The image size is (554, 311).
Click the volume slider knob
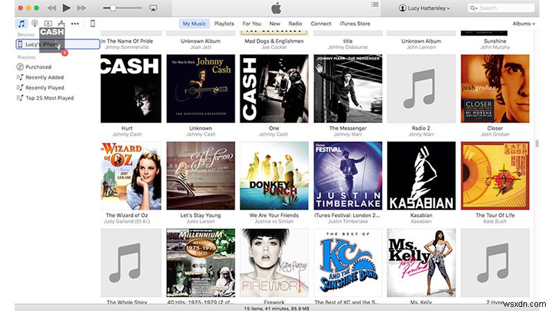[x=113, y=8]
